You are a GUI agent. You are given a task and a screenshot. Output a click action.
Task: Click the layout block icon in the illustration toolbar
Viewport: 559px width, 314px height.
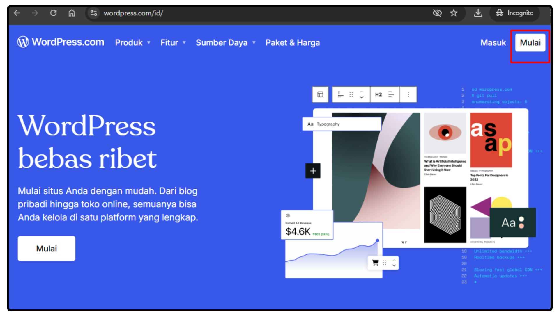coord(320,94)
